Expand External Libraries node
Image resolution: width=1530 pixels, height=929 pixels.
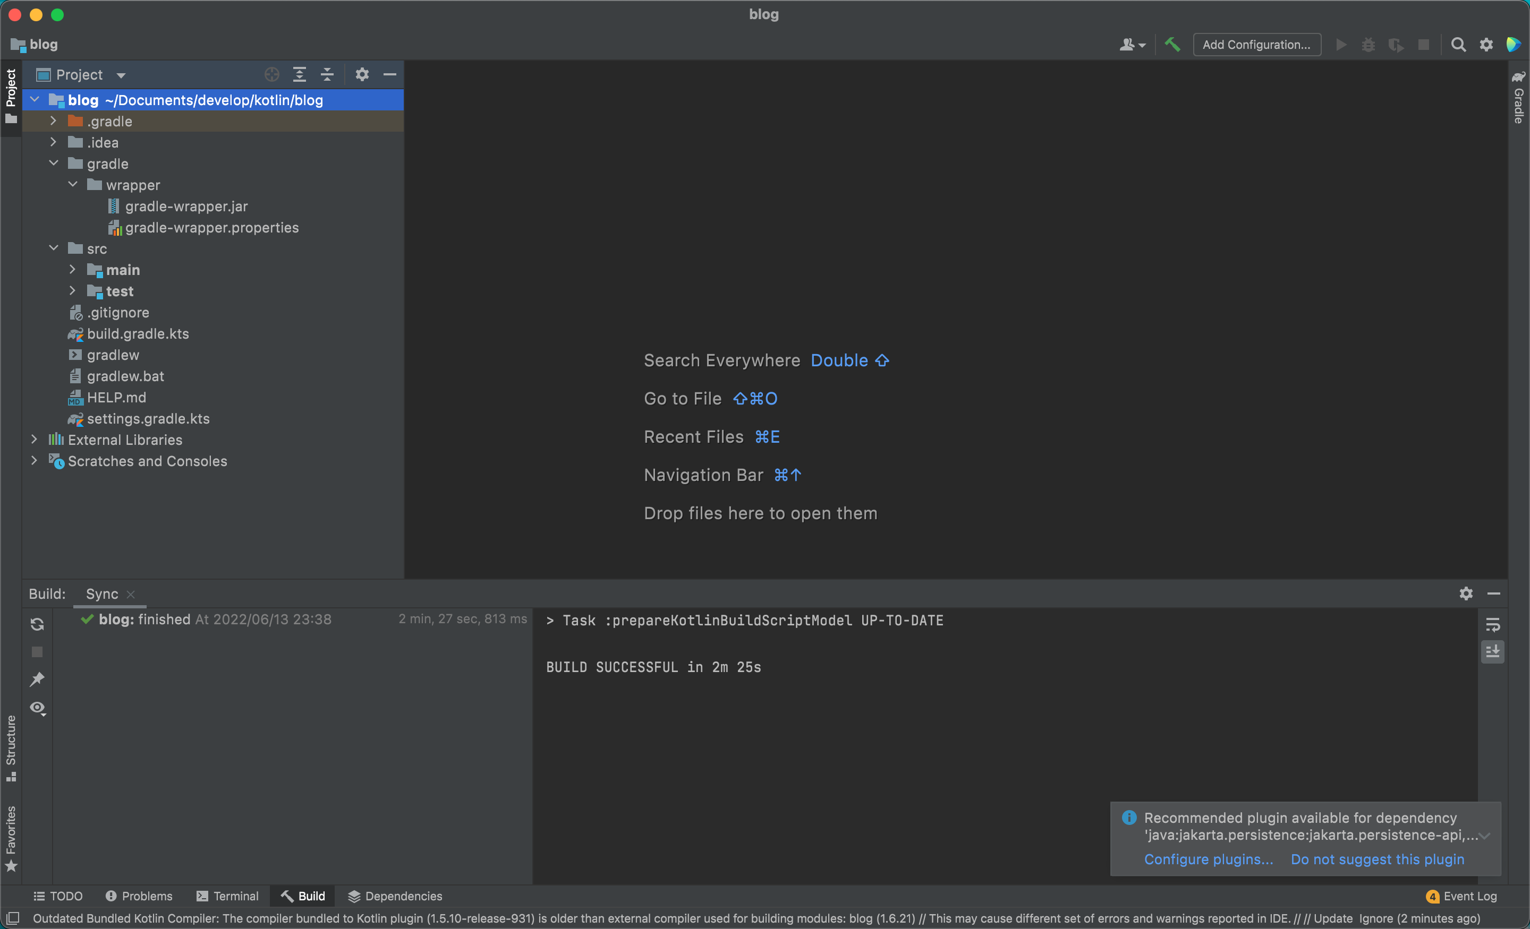pyautogui.click(x=35, y=440)
